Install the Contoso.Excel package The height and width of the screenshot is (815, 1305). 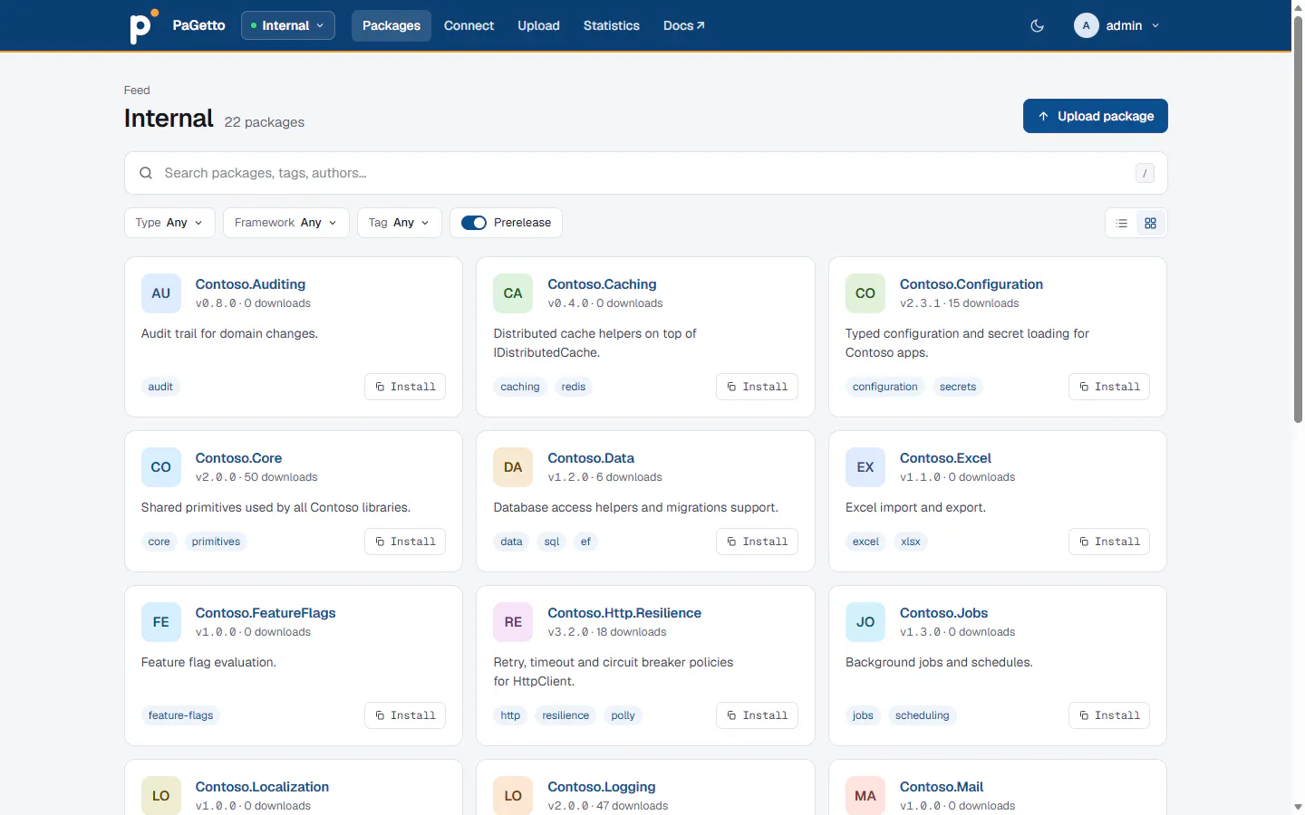point(1109,542)
